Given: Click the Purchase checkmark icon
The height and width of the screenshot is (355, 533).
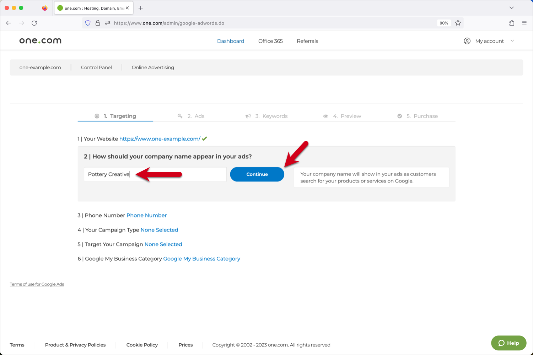Looking at the screenshot, I should tap(399, 116).
